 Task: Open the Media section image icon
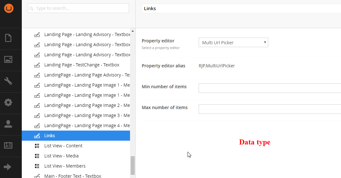point(8,59)
